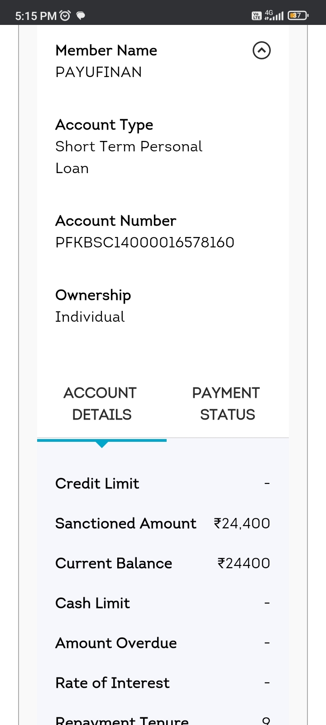This screenshot has height=725, width=326.
Task: Tap the Current Balance value ₹24400
Action: point(244,563)
